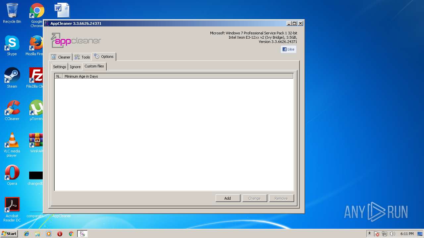This screenshot has height=238, width=424.
Task: Click the volume speaker tray icon
Action: [393, 234]
